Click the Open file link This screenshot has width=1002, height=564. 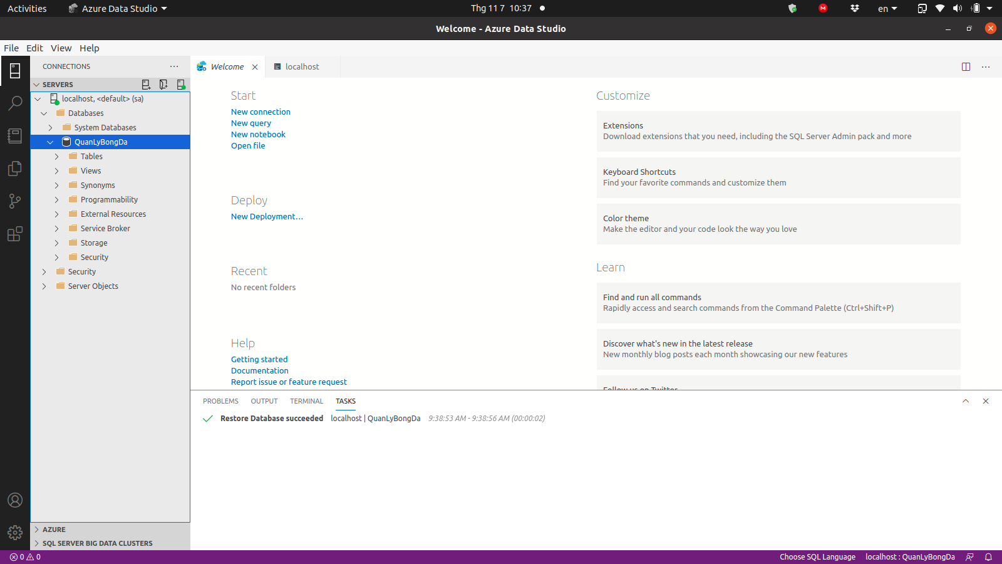click(248, 146)
